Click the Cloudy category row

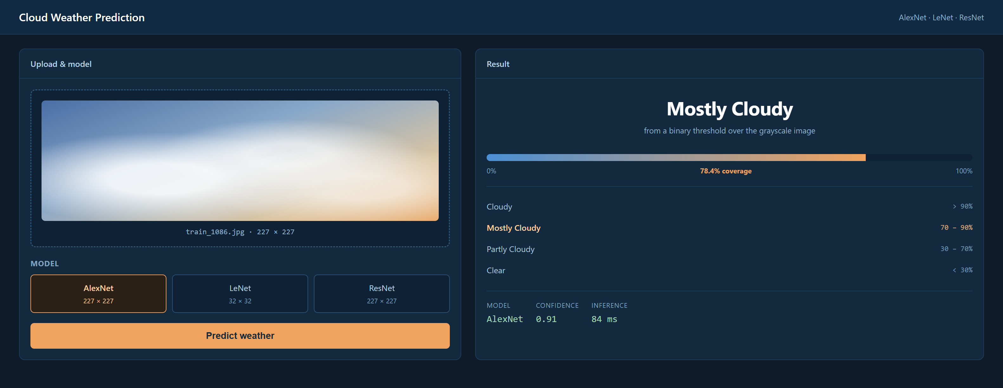729,207
